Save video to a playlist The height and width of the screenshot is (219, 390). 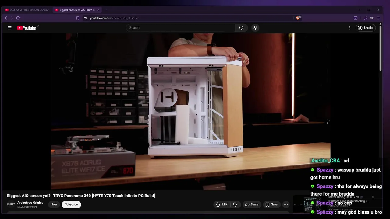tap(271, 204)
